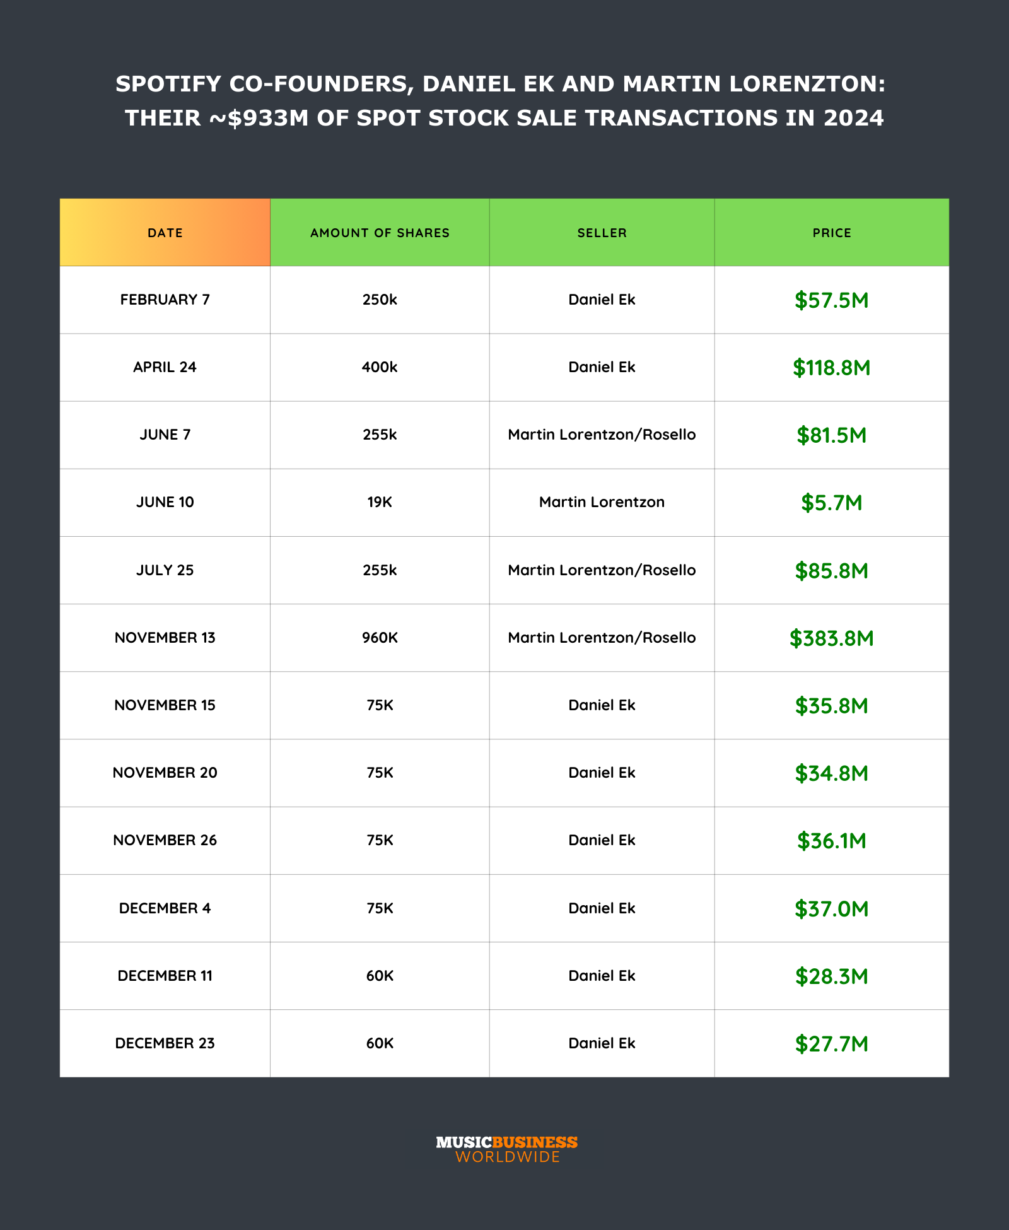Select the AMOUNT OF SHARES column header
The width and height of the screenshot is (1009, 1230).
point(380,233)
